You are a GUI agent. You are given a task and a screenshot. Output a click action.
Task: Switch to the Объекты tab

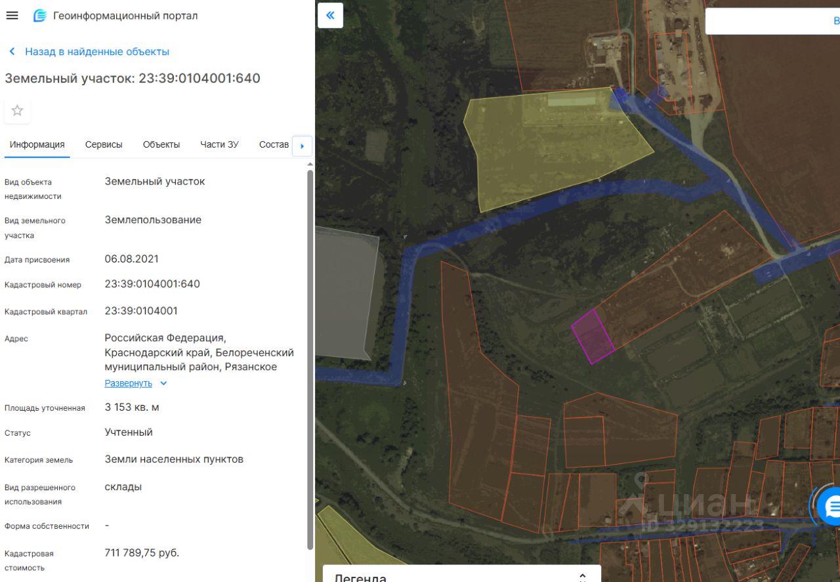161,144
